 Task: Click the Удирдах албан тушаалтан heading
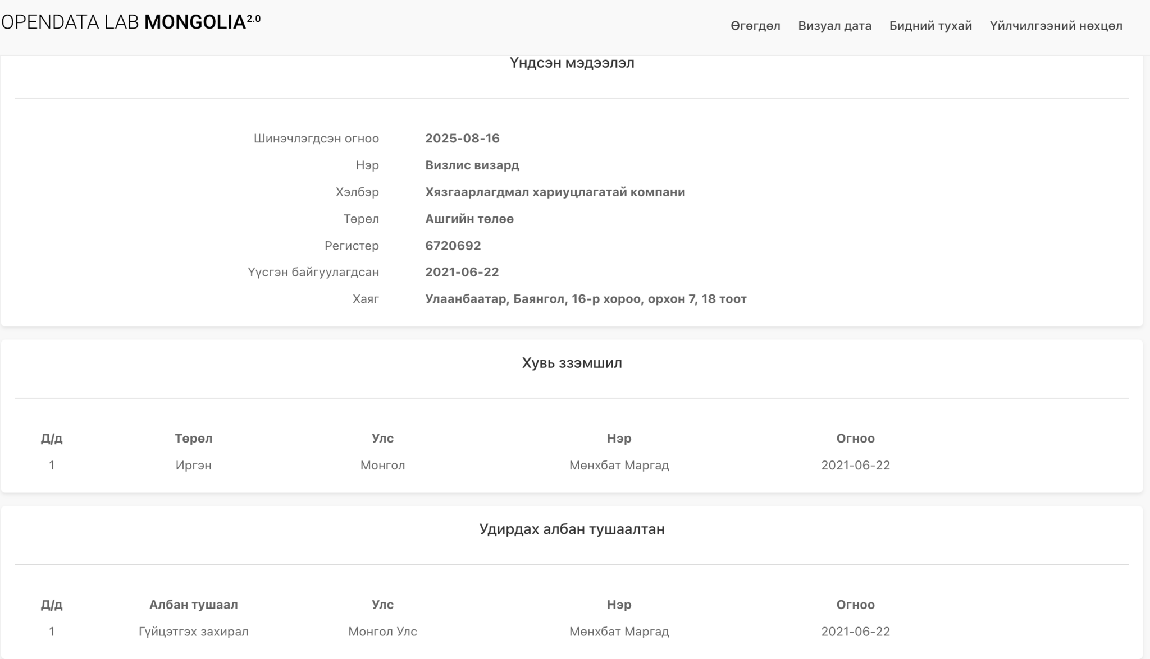572,529
